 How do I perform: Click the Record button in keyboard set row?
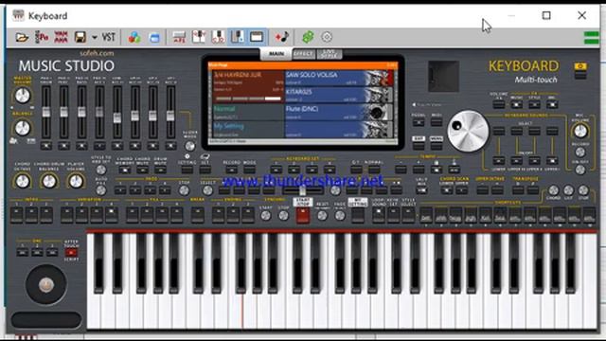pyautogui.click(x=231, y=170)
